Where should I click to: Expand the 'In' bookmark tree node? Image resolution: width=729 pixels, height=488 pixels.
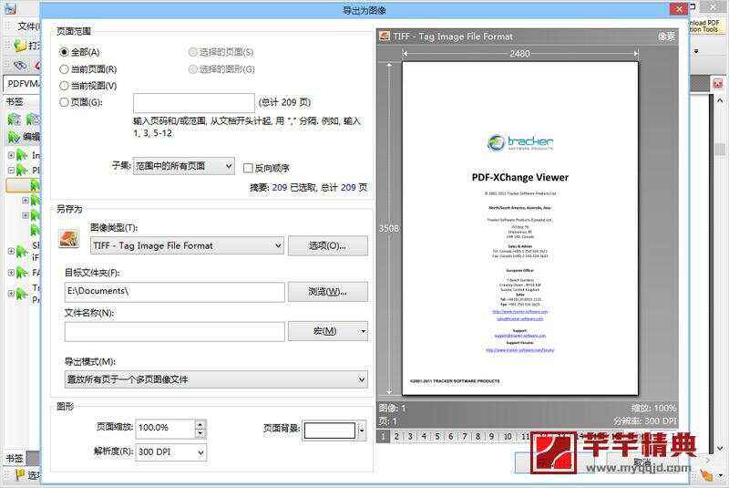coord(11,155)
